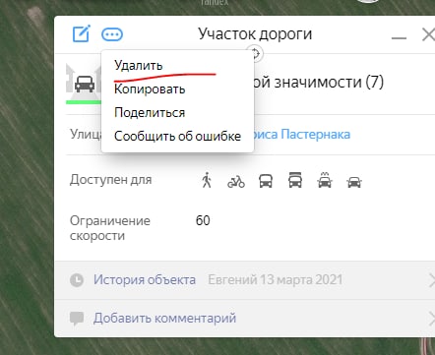Click the bus access icon
The image size is (435, 355).
click(x=266, y=181)
